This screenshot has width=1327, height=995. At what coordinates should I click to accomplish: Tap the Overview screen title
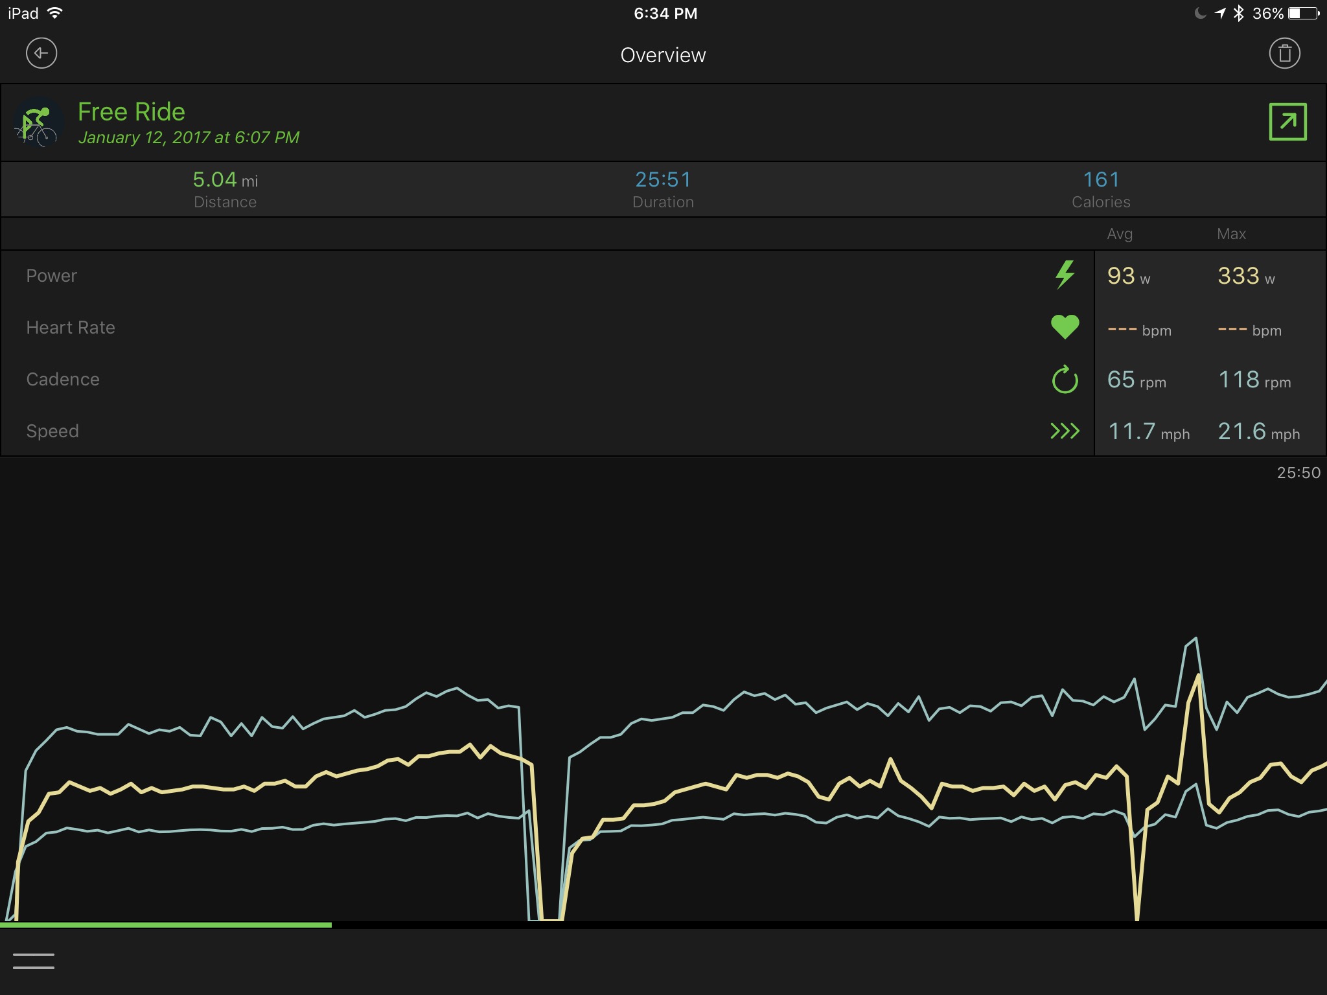click(663, 55)
